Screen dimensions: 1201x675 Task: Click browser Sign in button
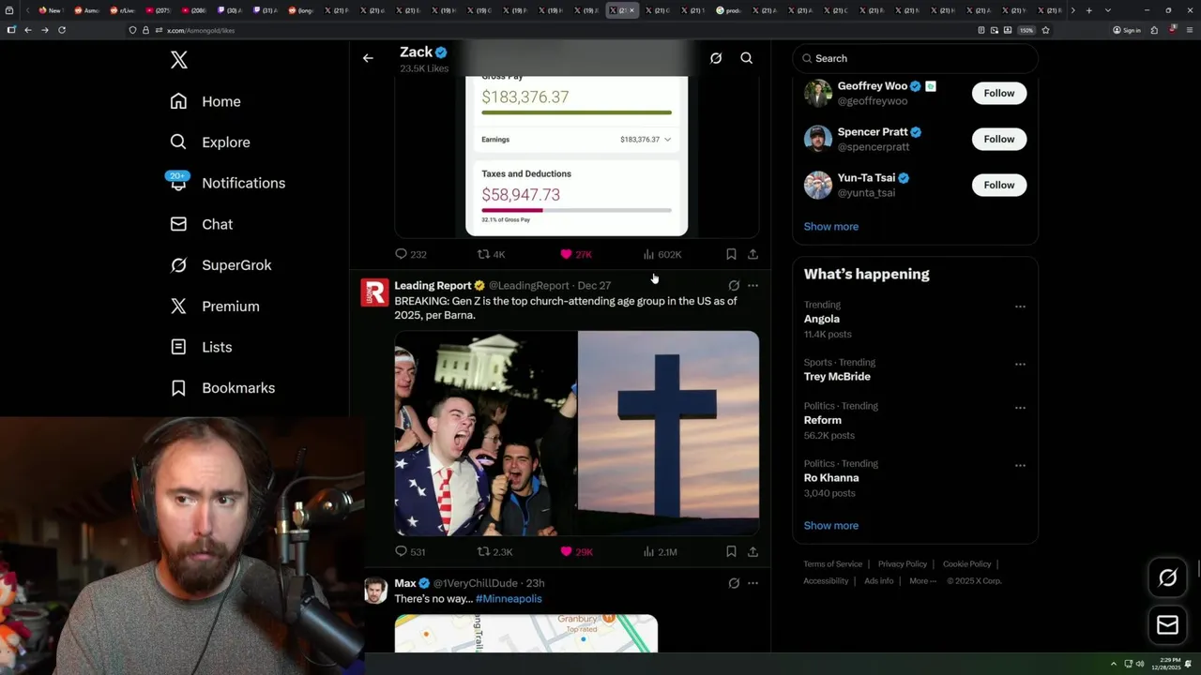[x=1127, y=30]
